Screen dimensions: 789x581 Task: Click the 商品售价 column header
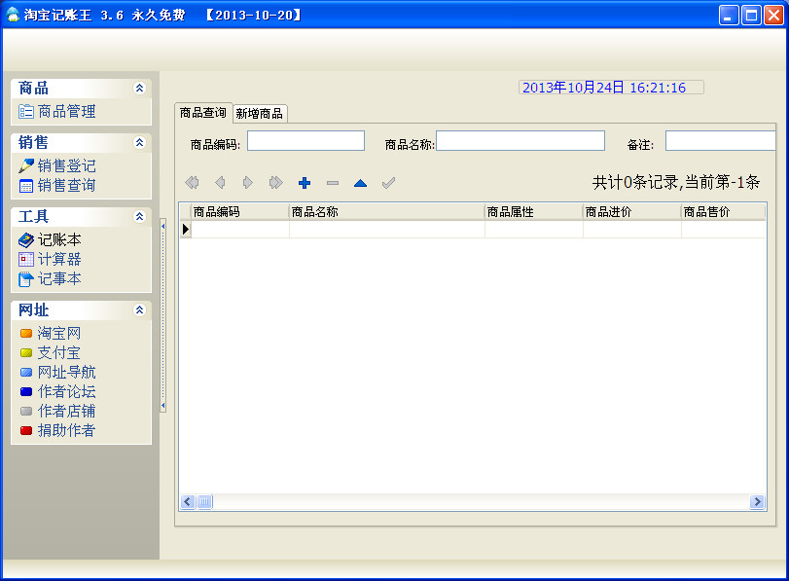(x=724, y=212)
